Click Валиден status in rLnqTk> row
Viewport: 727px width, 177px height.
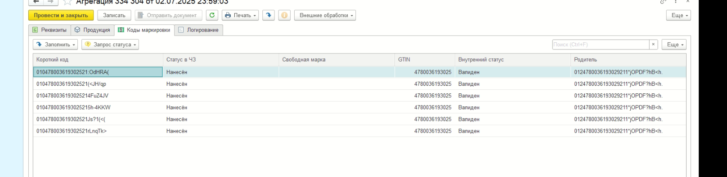point(469,131)
